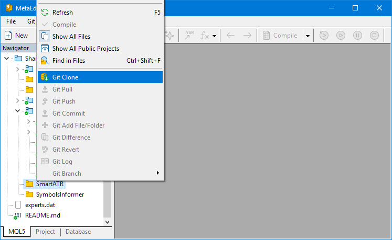This screenshot has width=392, height=240.
Task: Click the VAR variables arrow icon
Action: pos(189,36)
